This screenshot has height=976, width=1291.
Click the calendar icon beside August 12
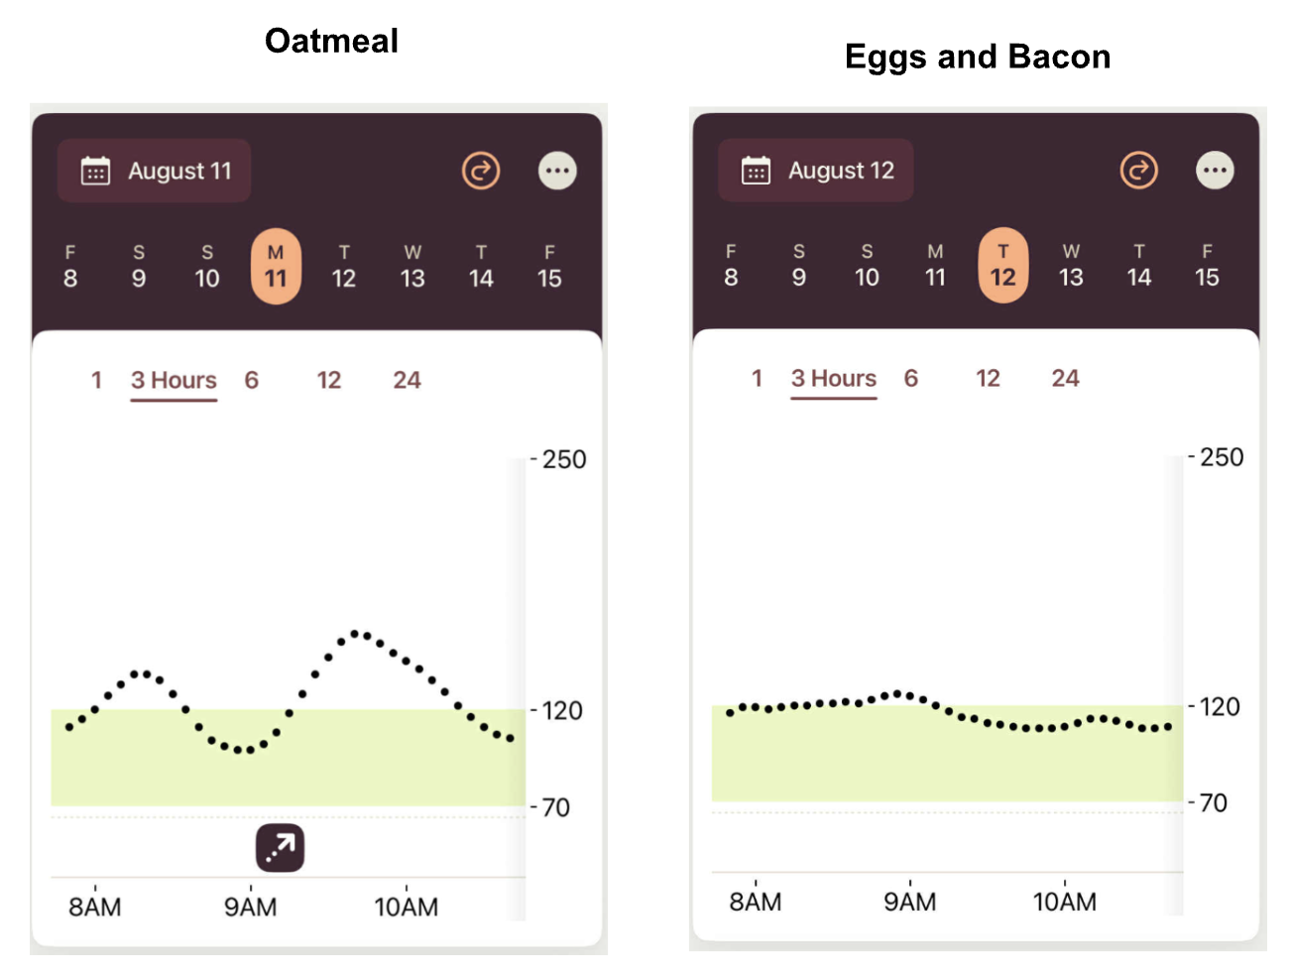pos(756,171)
